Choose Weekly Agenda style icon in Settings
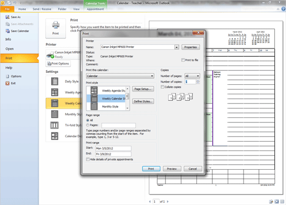 tap(54, 92)
